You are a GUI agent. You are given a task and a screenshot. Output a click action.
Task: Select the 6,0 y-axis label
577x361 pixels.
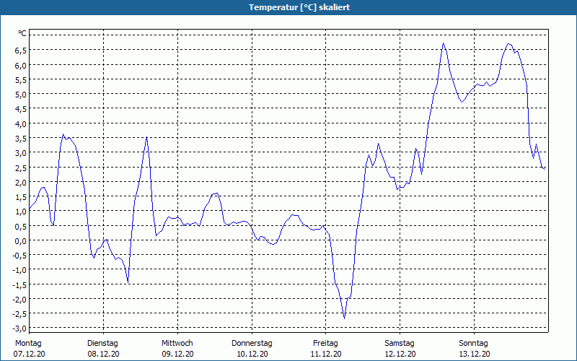tap(21, 66)
